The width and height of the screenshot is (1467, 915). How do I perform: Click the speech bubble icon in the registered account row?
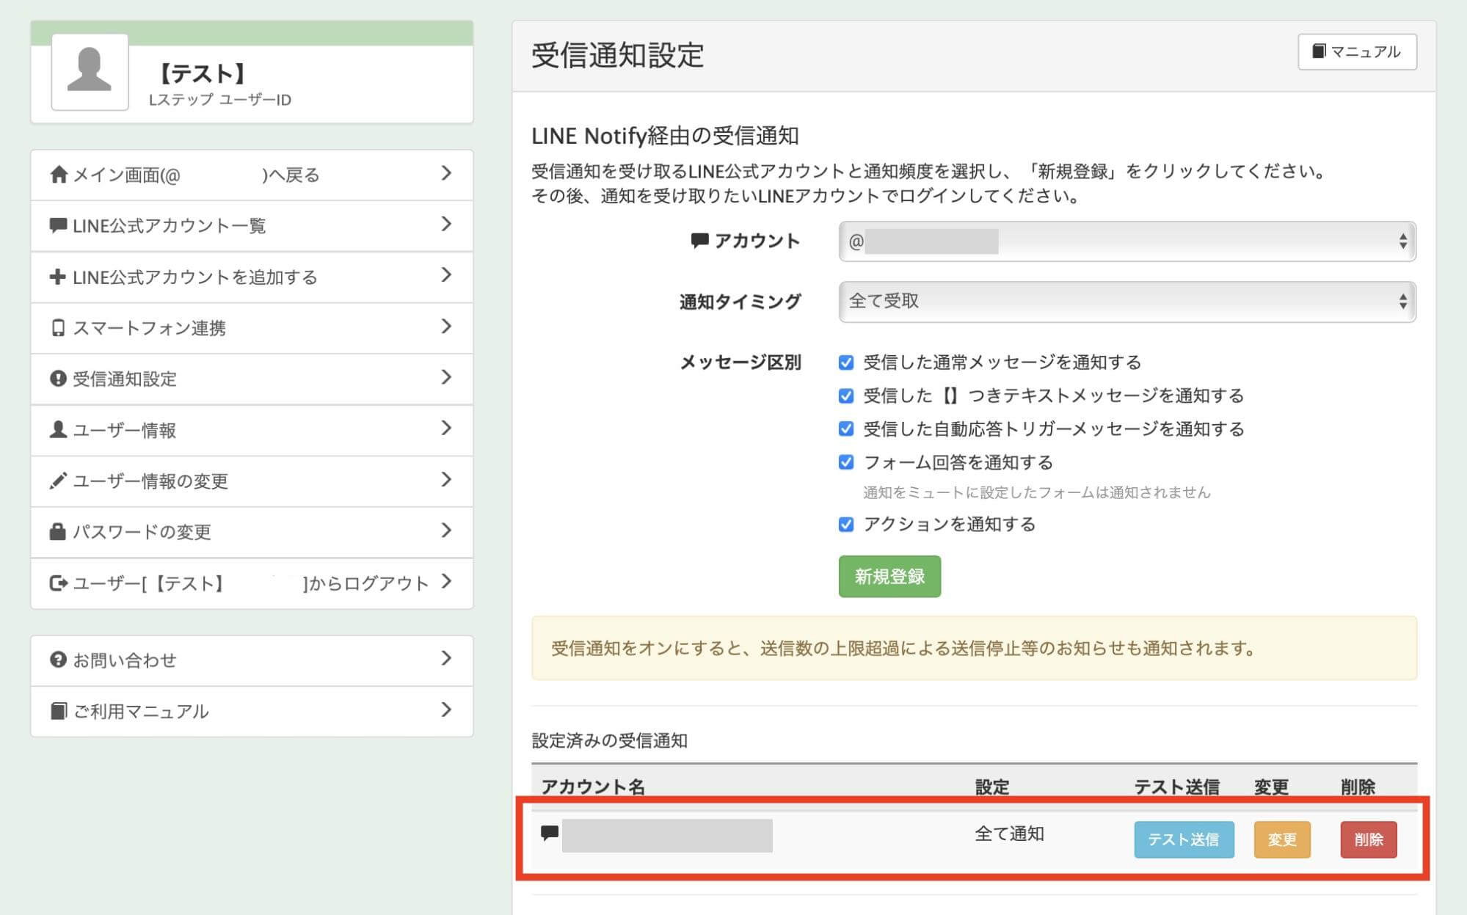point(550,833)
